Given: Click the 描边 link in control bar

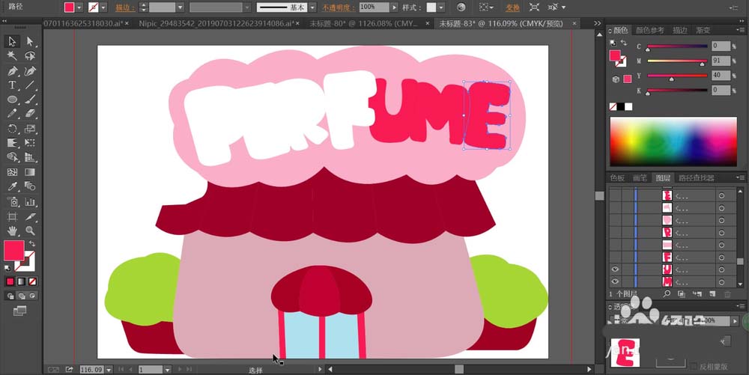Looking at the screenshot, I should (124, 7).
